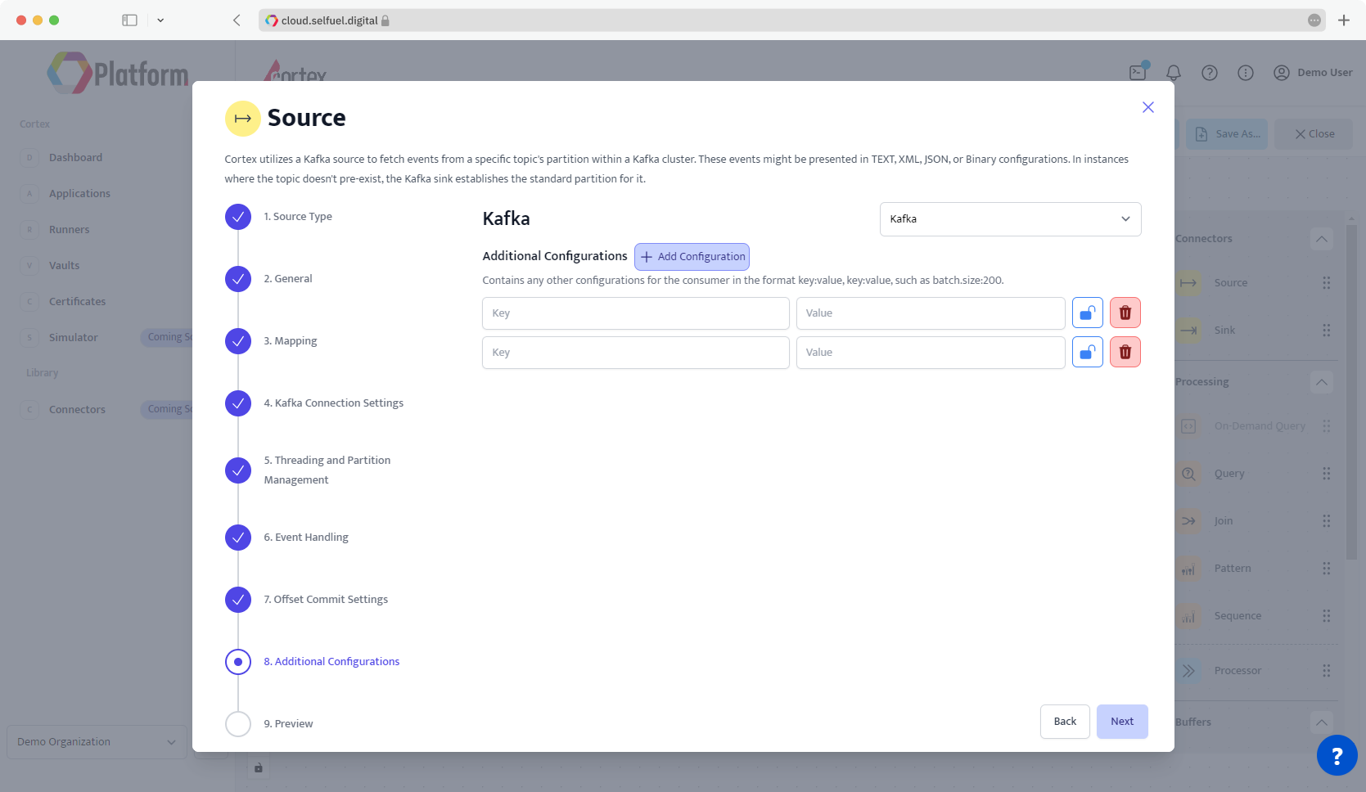Screen dimensions: 1366x792
Task: Click drag handle beside Source palette item
Action: [1326, 283]
